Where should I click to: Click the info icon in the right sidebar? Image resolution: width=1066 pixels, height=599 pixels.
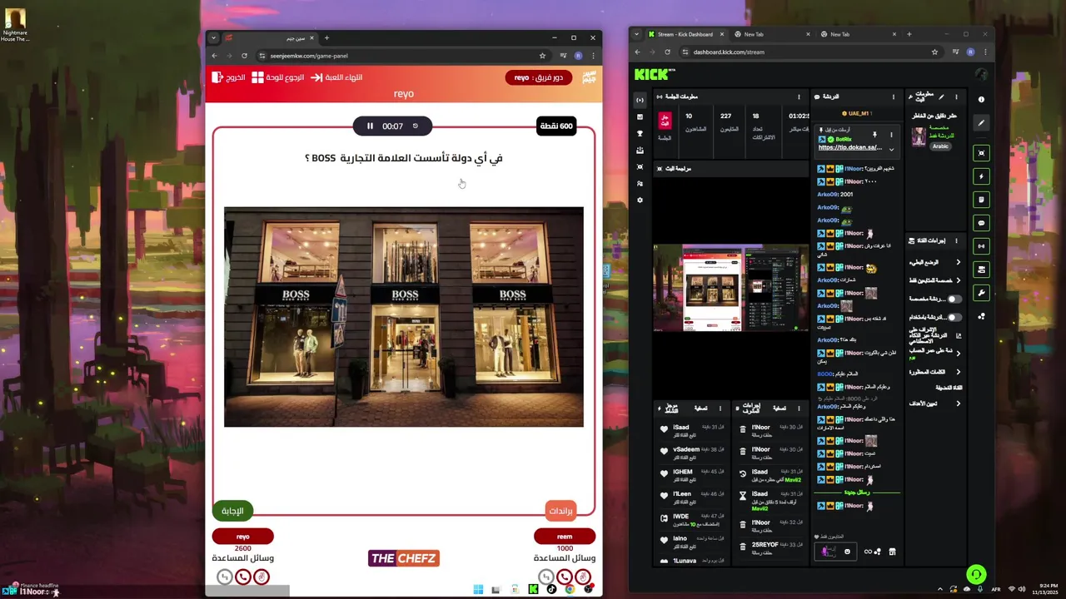point(981,100)
